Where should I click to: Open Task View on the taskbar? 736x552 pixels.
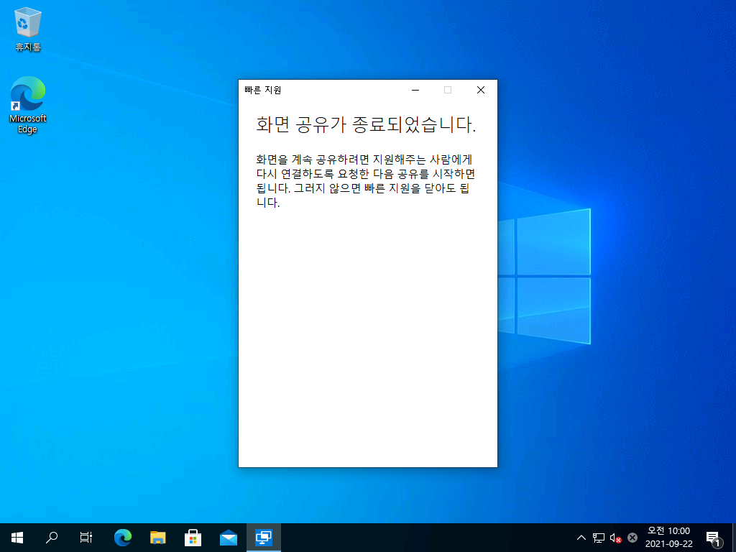pyautogui.click(x=86, y=538)
